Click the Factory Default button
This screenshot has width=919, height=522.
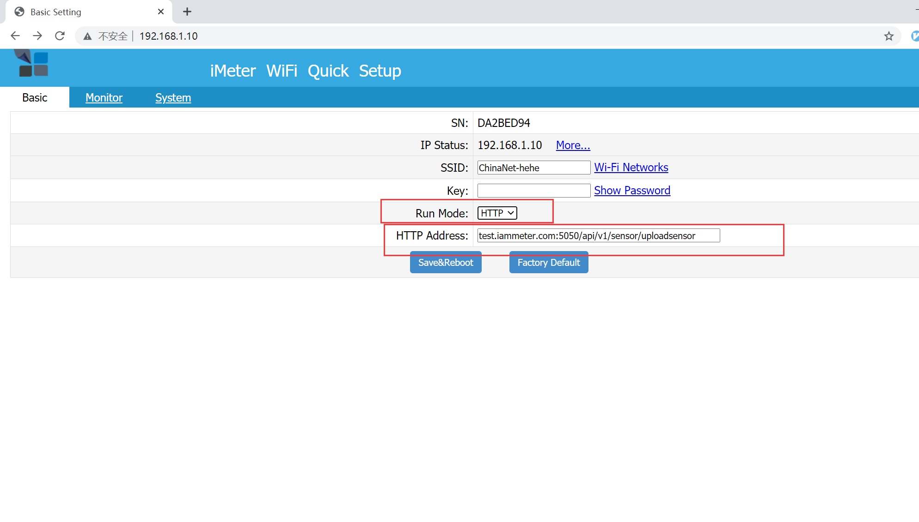tap(548, 262)
